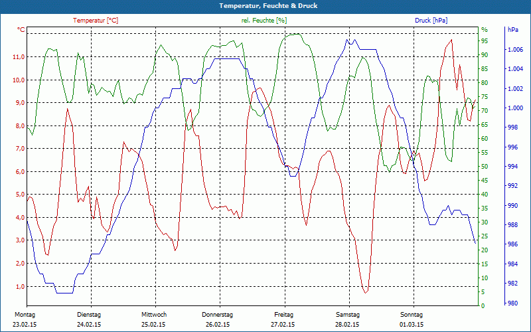The image size is (531, 332).
Task: Click the "Freitag" day label
Action: click(x=284, y=315)
